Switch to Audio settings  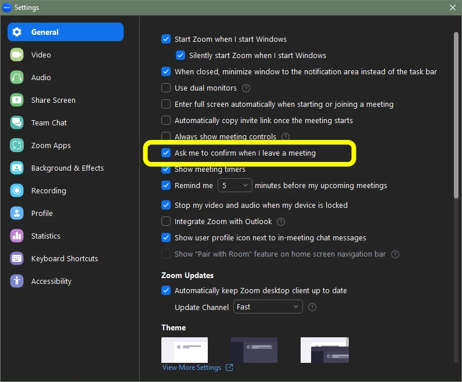(66, 78)
